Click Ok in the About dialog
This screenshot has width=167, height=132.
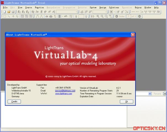tap(126, 101)
